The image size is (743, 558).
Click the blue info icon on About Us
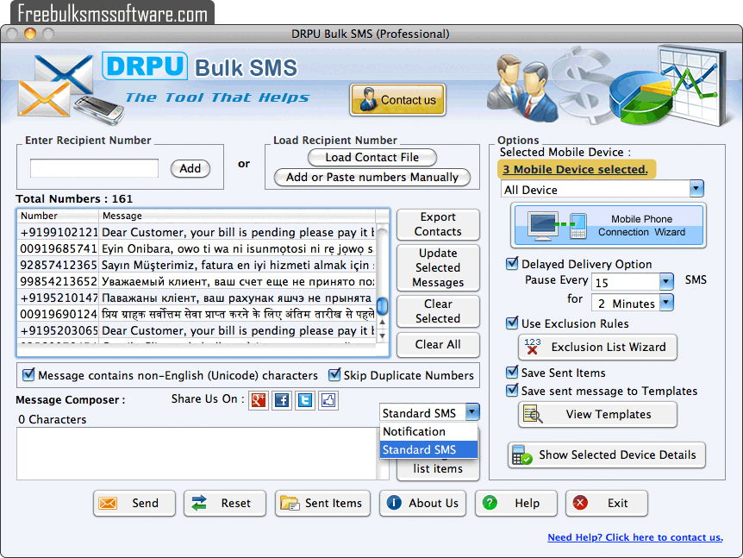(x=394, y=503)
